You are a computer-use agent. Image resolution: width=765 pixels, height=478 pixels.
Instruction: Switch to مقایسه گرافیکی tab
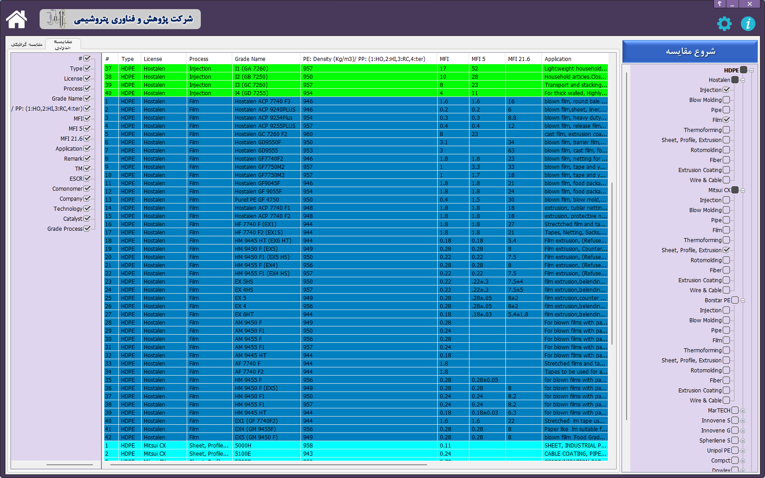[x=27, y=44]
